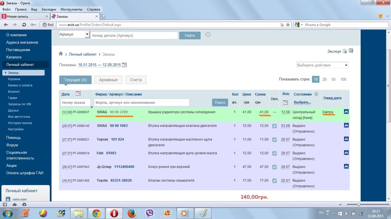Open delivery icon for order PT-0098019
This screenshot has width=391, height=219.
click(346, 152)
